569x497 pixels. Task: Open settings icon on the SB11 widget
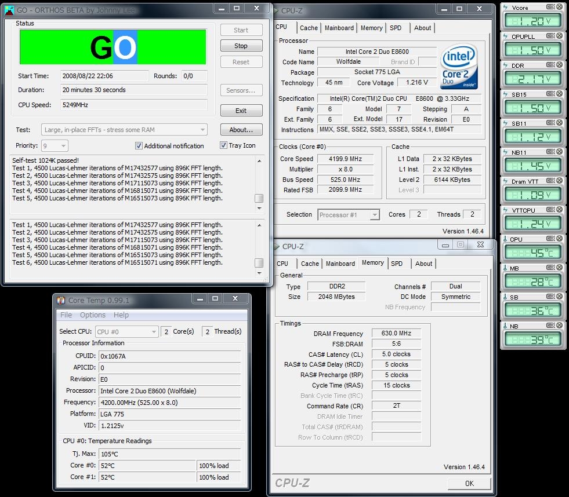[550, 123]
